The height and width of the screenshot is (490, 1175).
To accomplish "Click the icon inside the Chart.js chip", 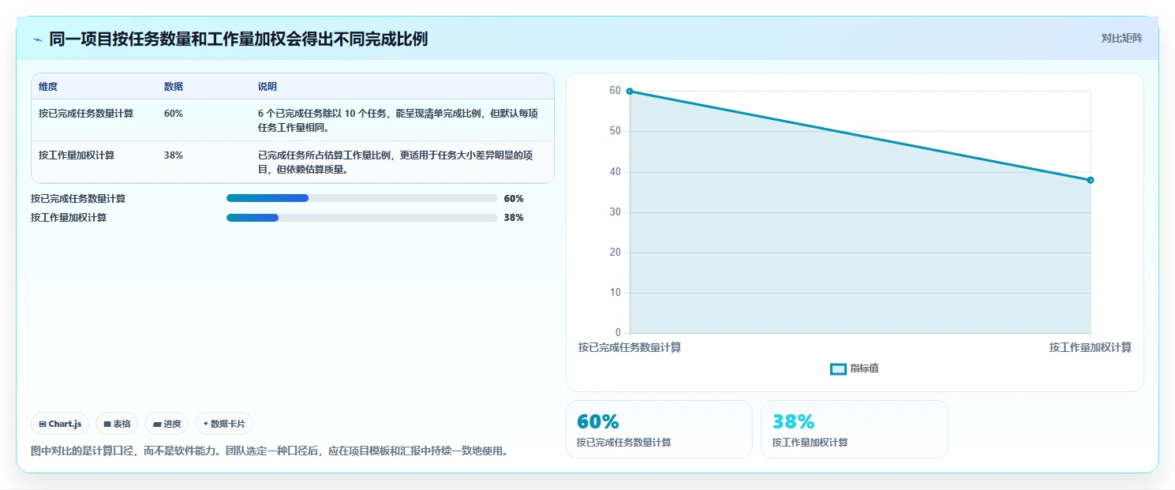I will [43, 425].
